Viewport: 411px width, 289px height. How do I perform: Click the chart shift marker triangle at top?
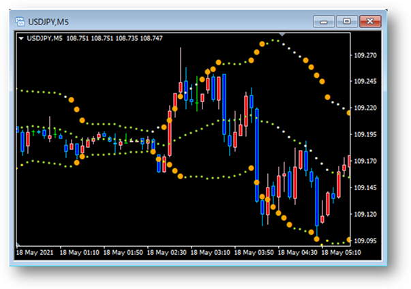[x=282, y=34]
